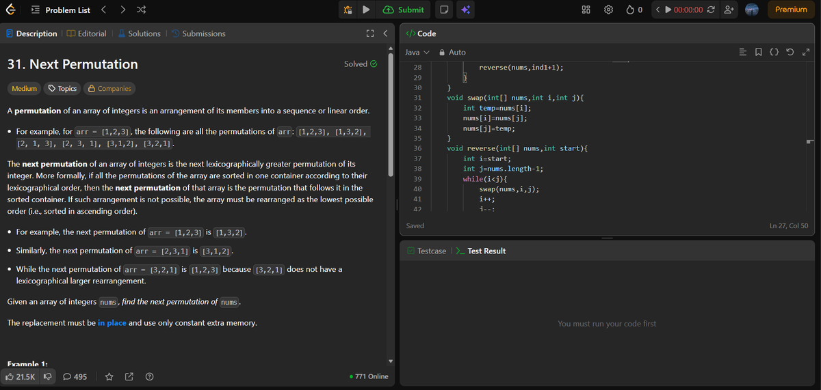Click the in place link
This screenshot has height=390, width=821.
pyautogui.click(x=112, y=323)
